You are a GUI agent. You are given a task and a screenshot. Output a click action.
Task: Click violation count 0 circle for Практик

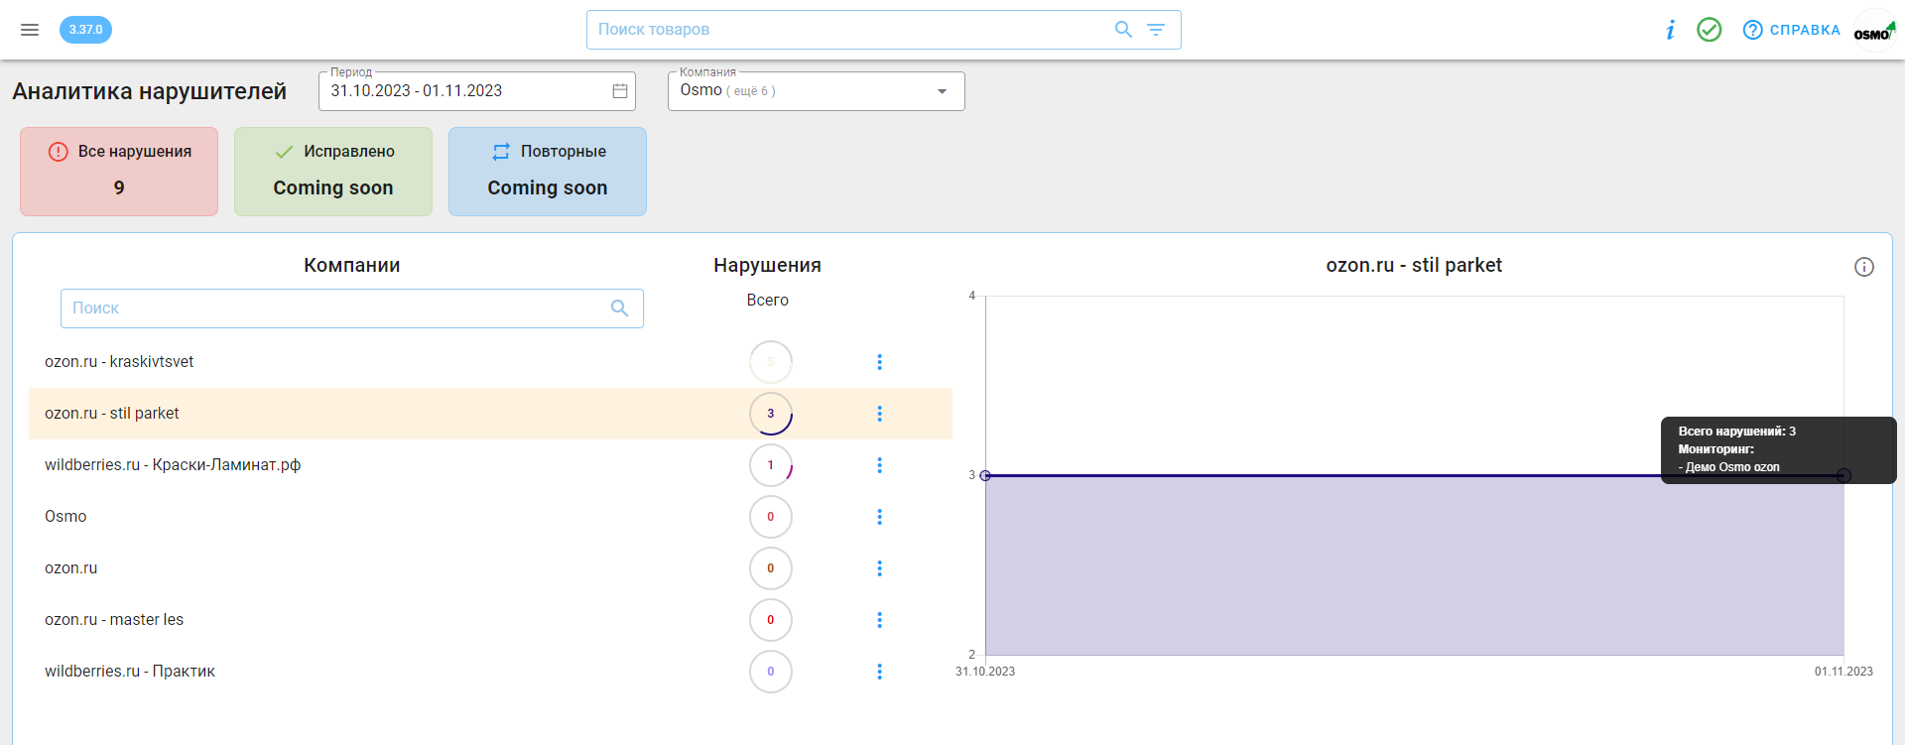coord(771,672)
